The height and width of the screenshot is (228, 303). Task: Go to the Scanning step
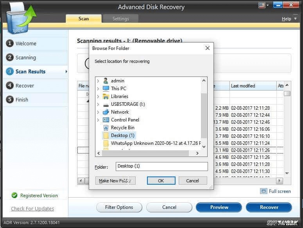35,57
